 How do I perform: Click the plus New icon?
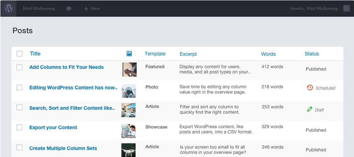pos(86,9)
